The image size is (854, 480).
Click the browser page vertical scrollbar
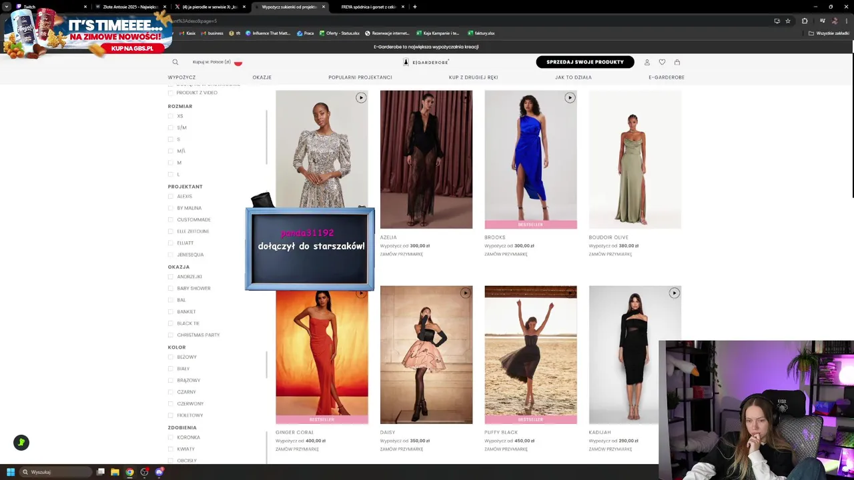[852, 125]
